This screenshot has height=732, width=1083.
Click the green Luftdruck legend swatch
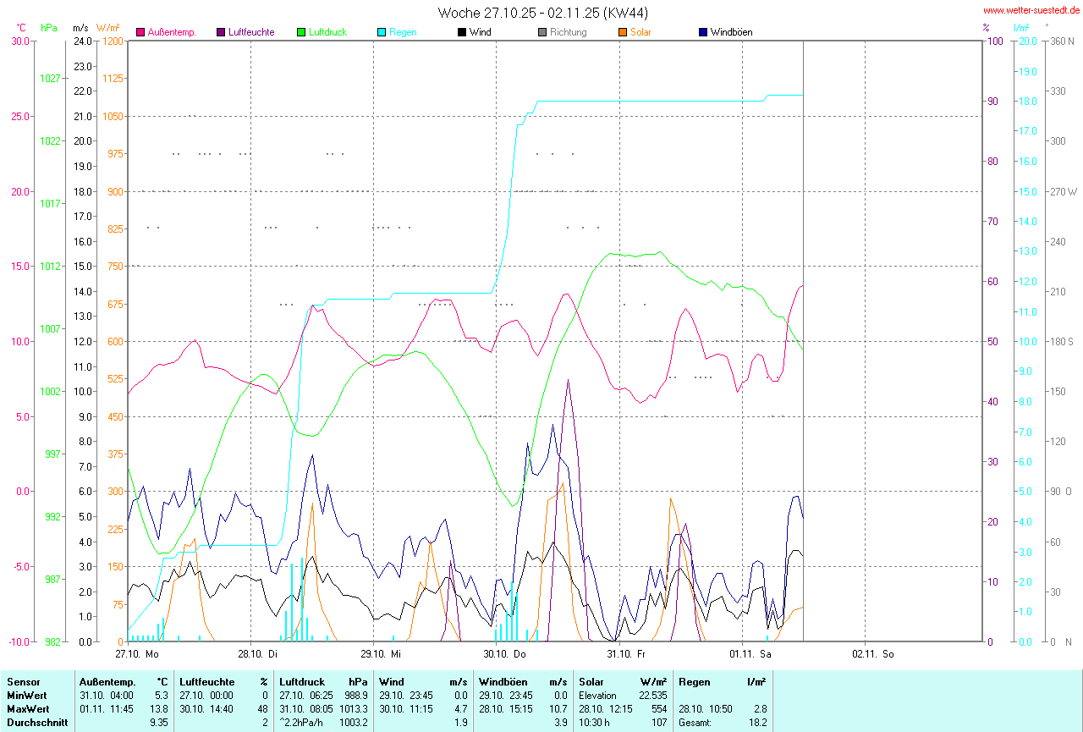(x=301, y=32)
